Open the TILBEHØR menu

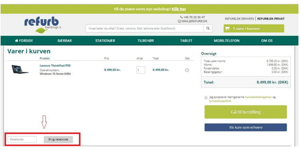tap(146, 40)
